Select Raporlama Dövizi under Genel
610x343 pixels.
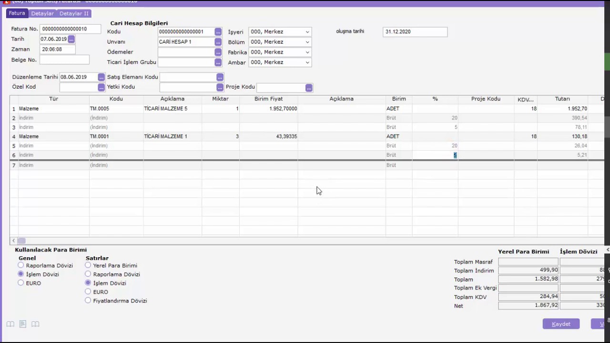pos(20,265)
